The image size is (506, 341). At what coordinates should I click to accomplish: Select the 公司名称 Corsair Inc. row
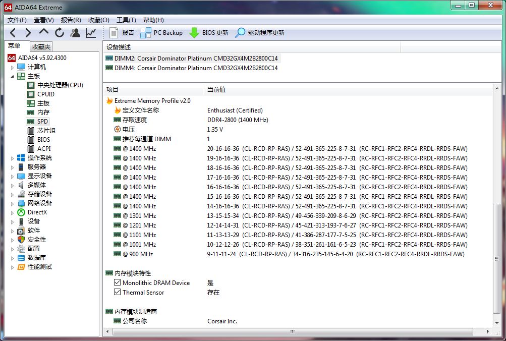298,321
